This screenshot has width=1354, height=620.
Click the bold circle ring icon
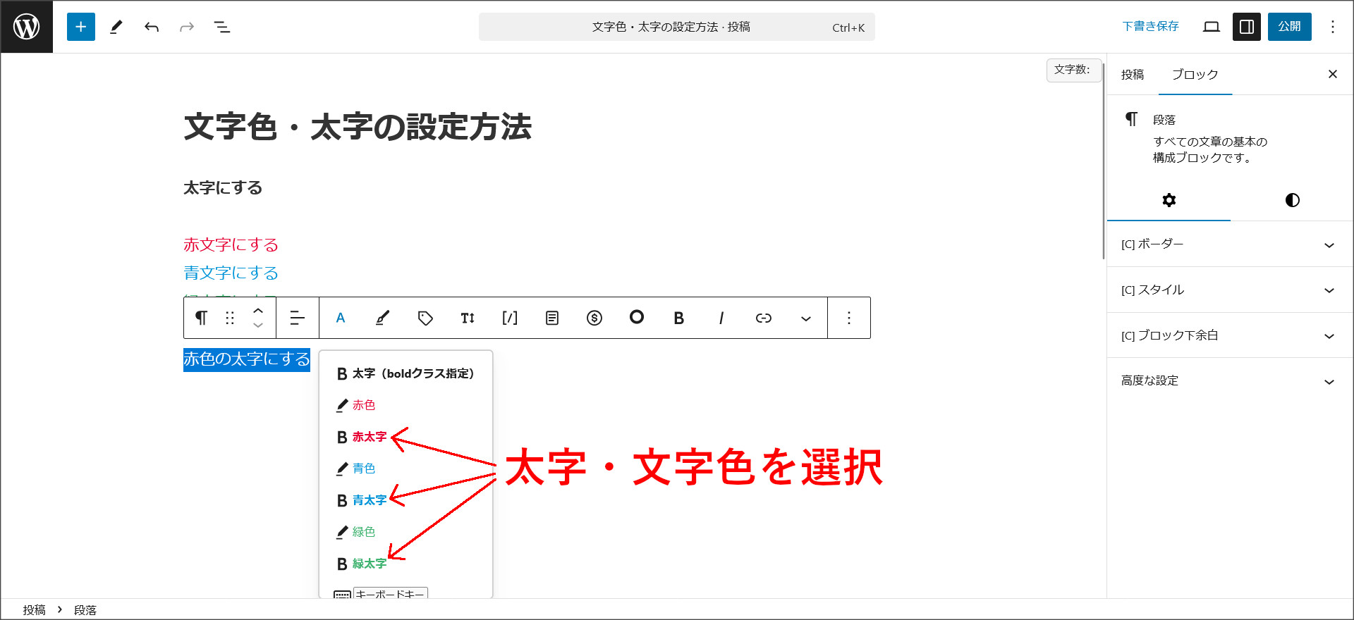click(637, 317)
